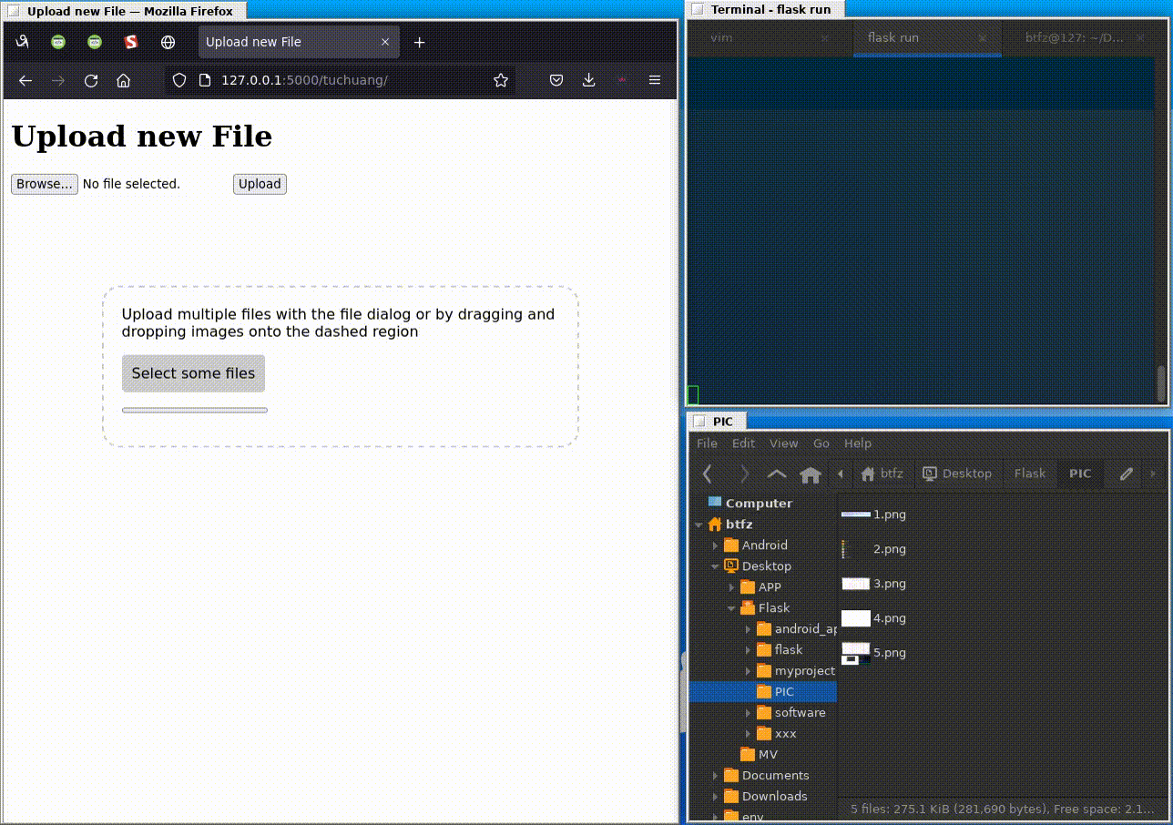Click the file manager forward arrow
The width and height of the screenshot is (1173, 825).
click(744, 474)
